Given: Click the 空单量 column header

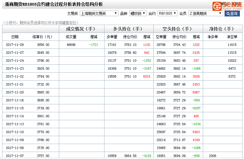Looking at the screenshot, I should click(x=161, y=37).
